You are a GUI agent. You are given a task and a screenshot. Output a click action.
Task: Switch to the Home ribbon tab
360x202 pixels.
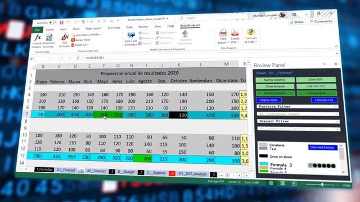point(49,30)
